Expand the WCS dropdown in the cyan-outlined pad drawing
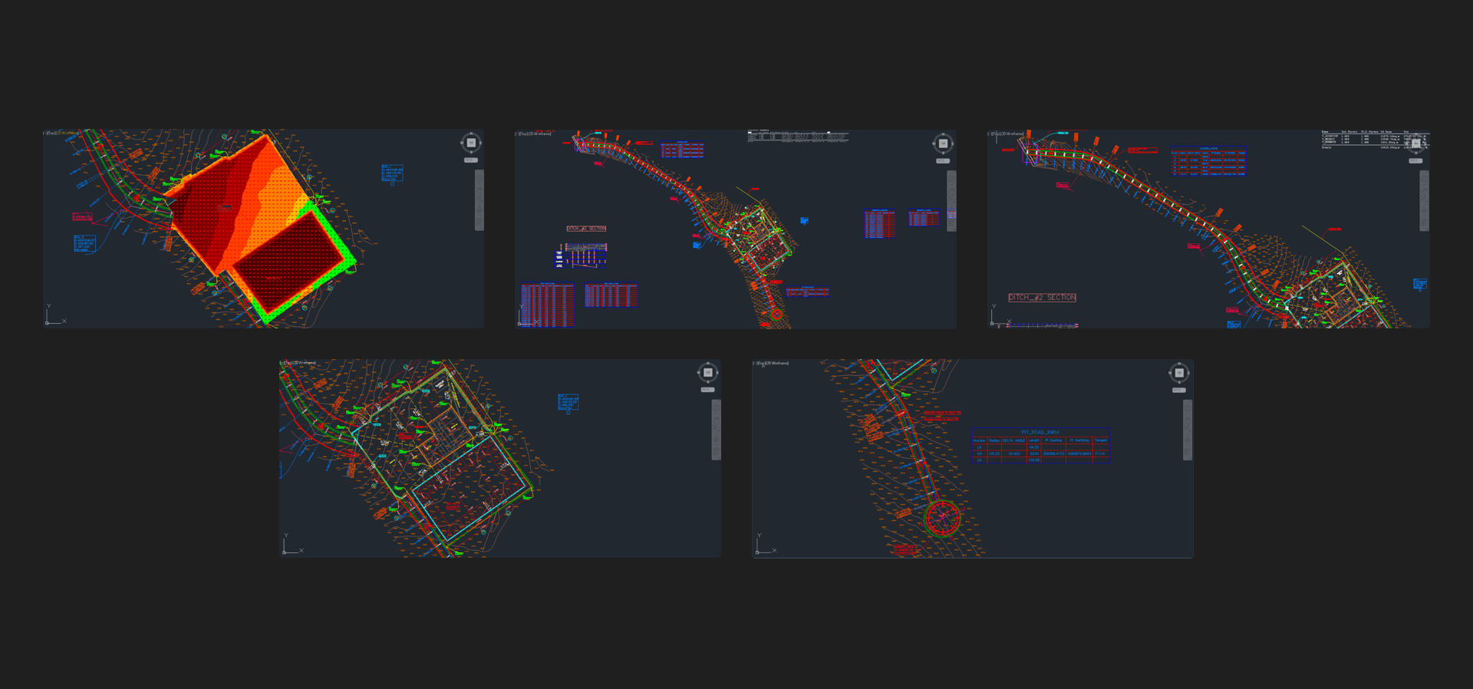1473x689 pixels. click(707, 390)
